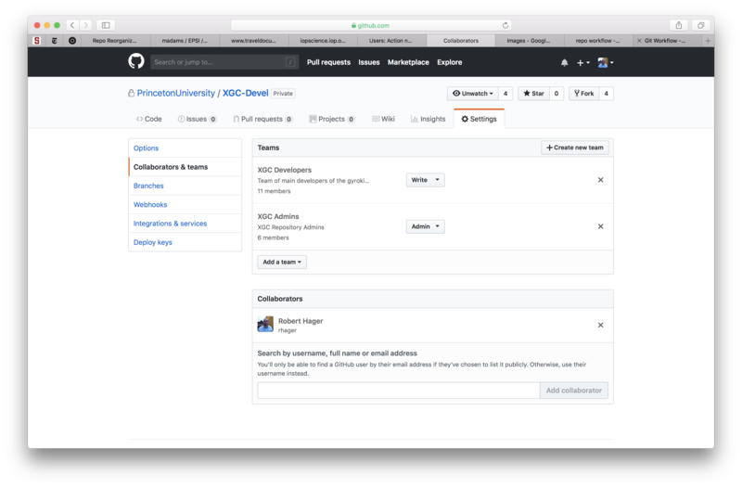Open Robert Hager profile name
The height and width of the screenshot is (488, 742).
point(300,321)
